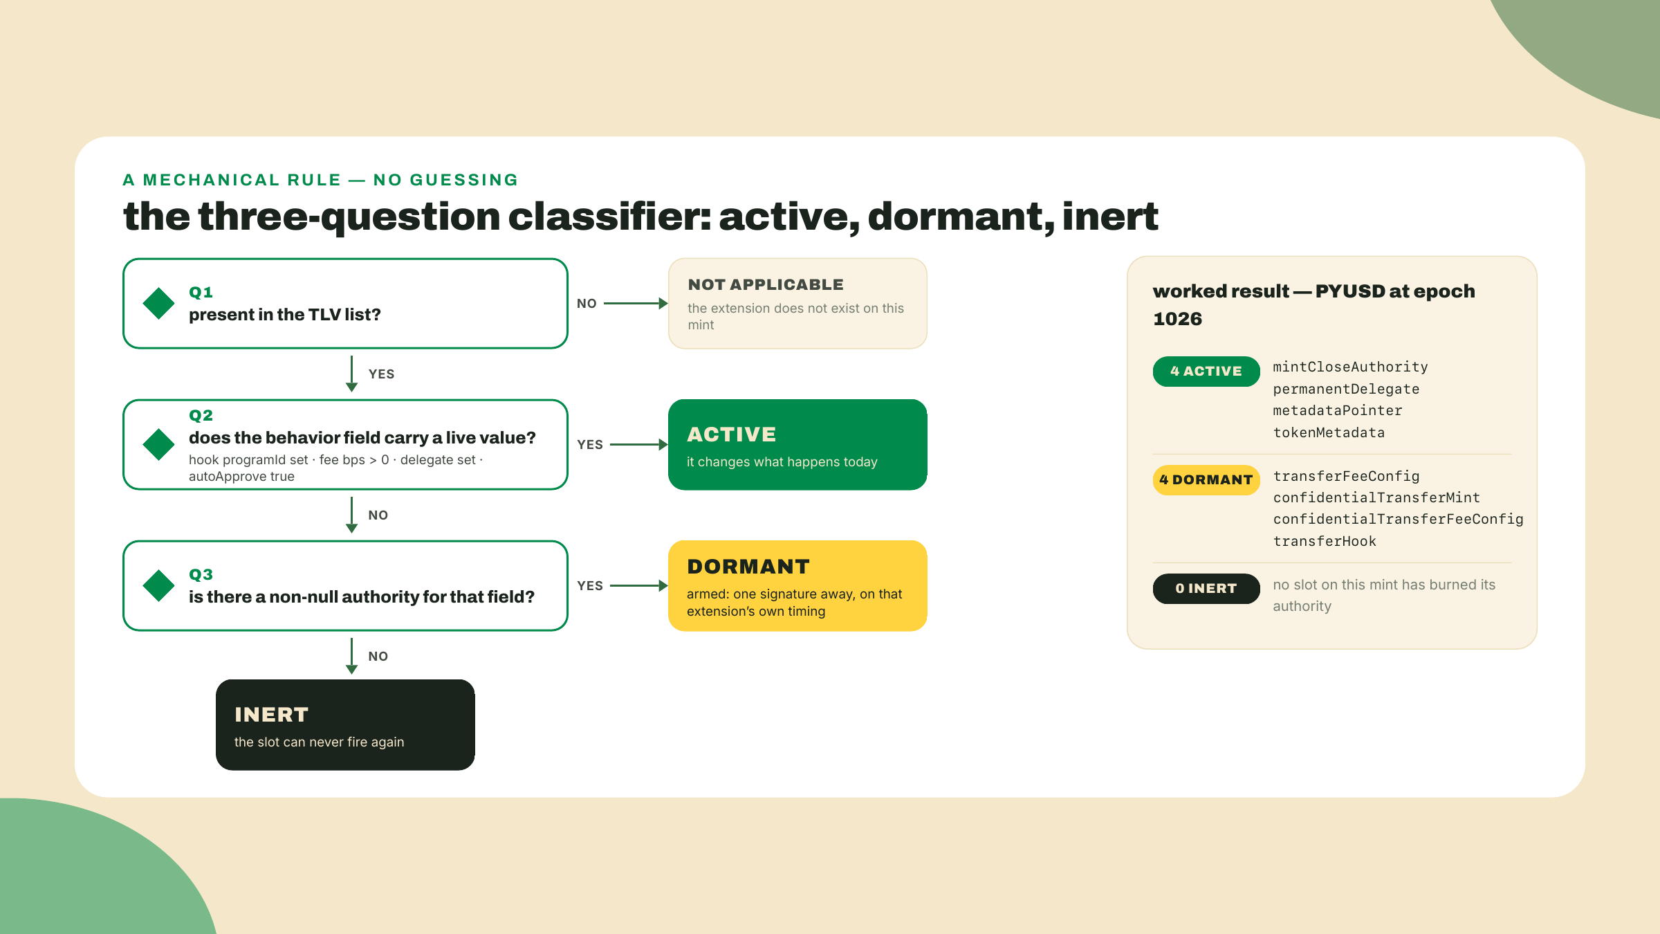Select the text 'transferFeeConfig'

[1346, 476]
